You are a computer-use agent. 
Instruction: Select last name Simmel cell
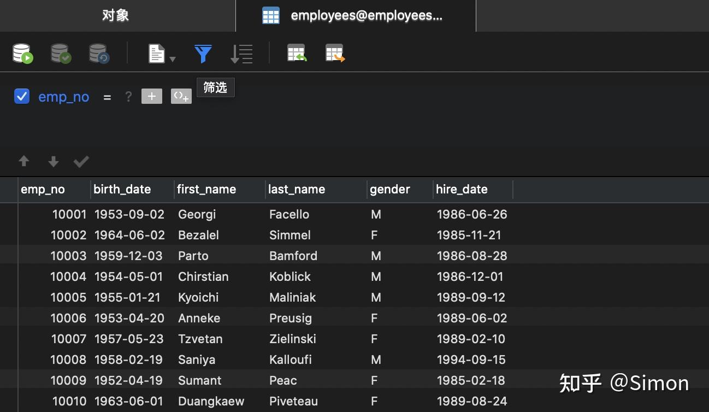(x=316, y=235)
